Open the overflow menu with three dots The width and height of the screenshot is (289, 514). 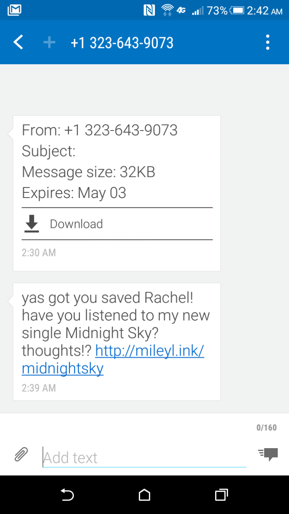268,42
